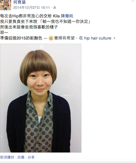
Task: Click 分享 to share the post
Action: tap(31, 157)
